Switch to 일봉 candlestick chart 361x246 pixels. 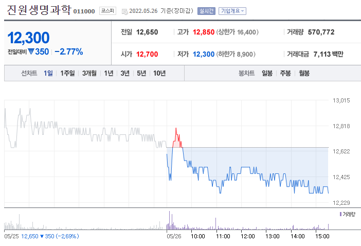pyautogui.click(x=267, y=73)
